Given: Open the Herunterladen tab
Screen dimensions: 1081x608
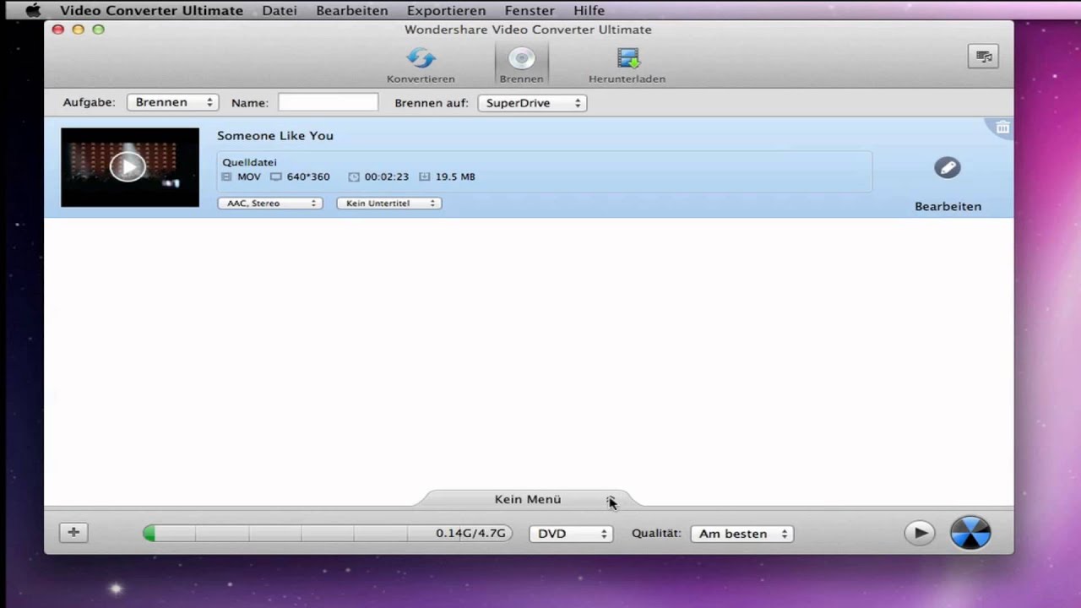Looking at the screenshot, I should pos(627,65).
